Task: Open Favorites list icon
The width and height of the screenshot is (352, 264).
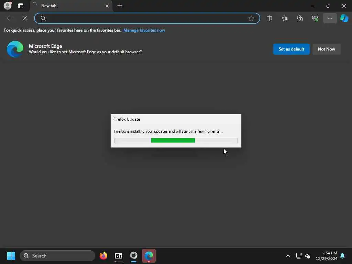Action: 284,18
